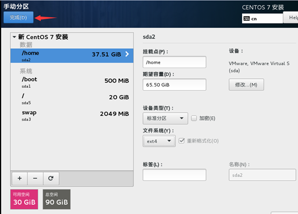Open the Help button

pyautogui.click(x=290, y=18)
